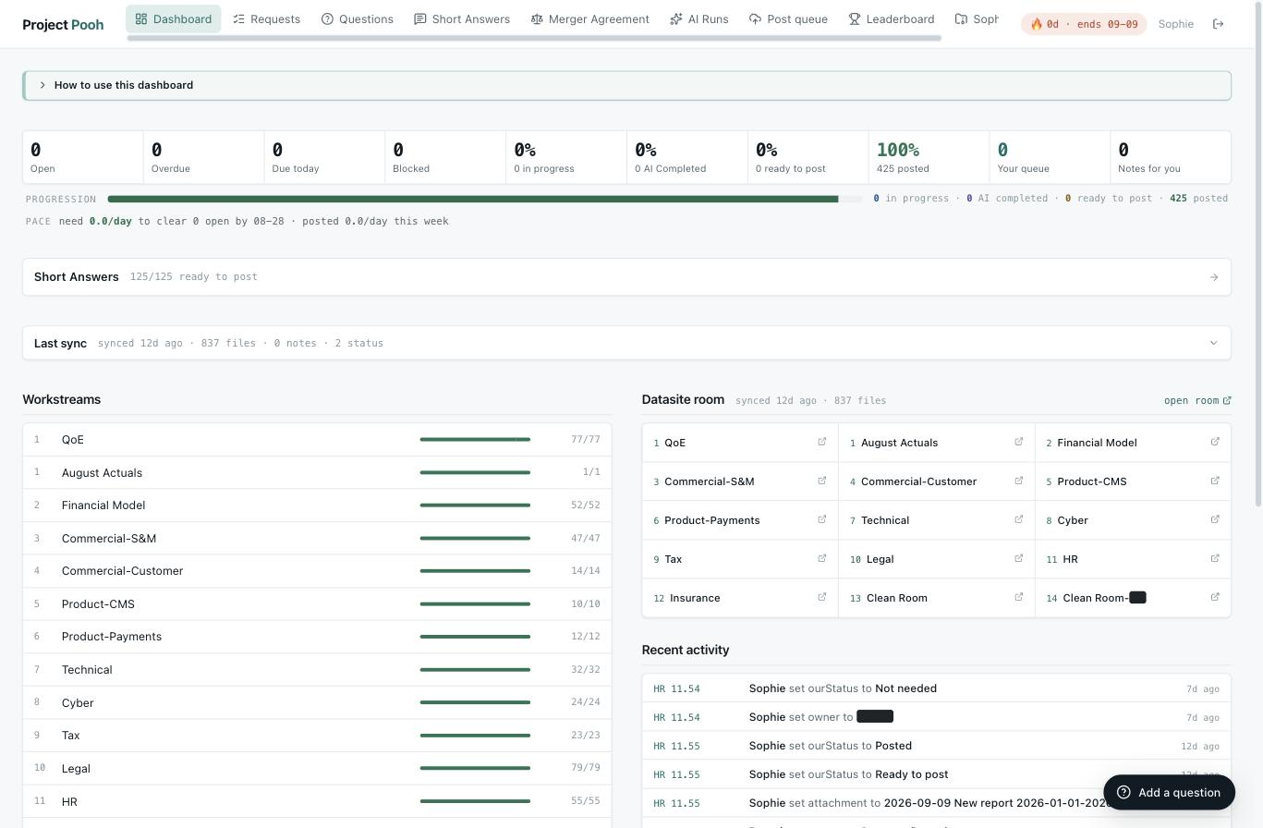Click the Open count stat card
The width and height of the screenshot is (1263, 828).
tap(83, 157)
